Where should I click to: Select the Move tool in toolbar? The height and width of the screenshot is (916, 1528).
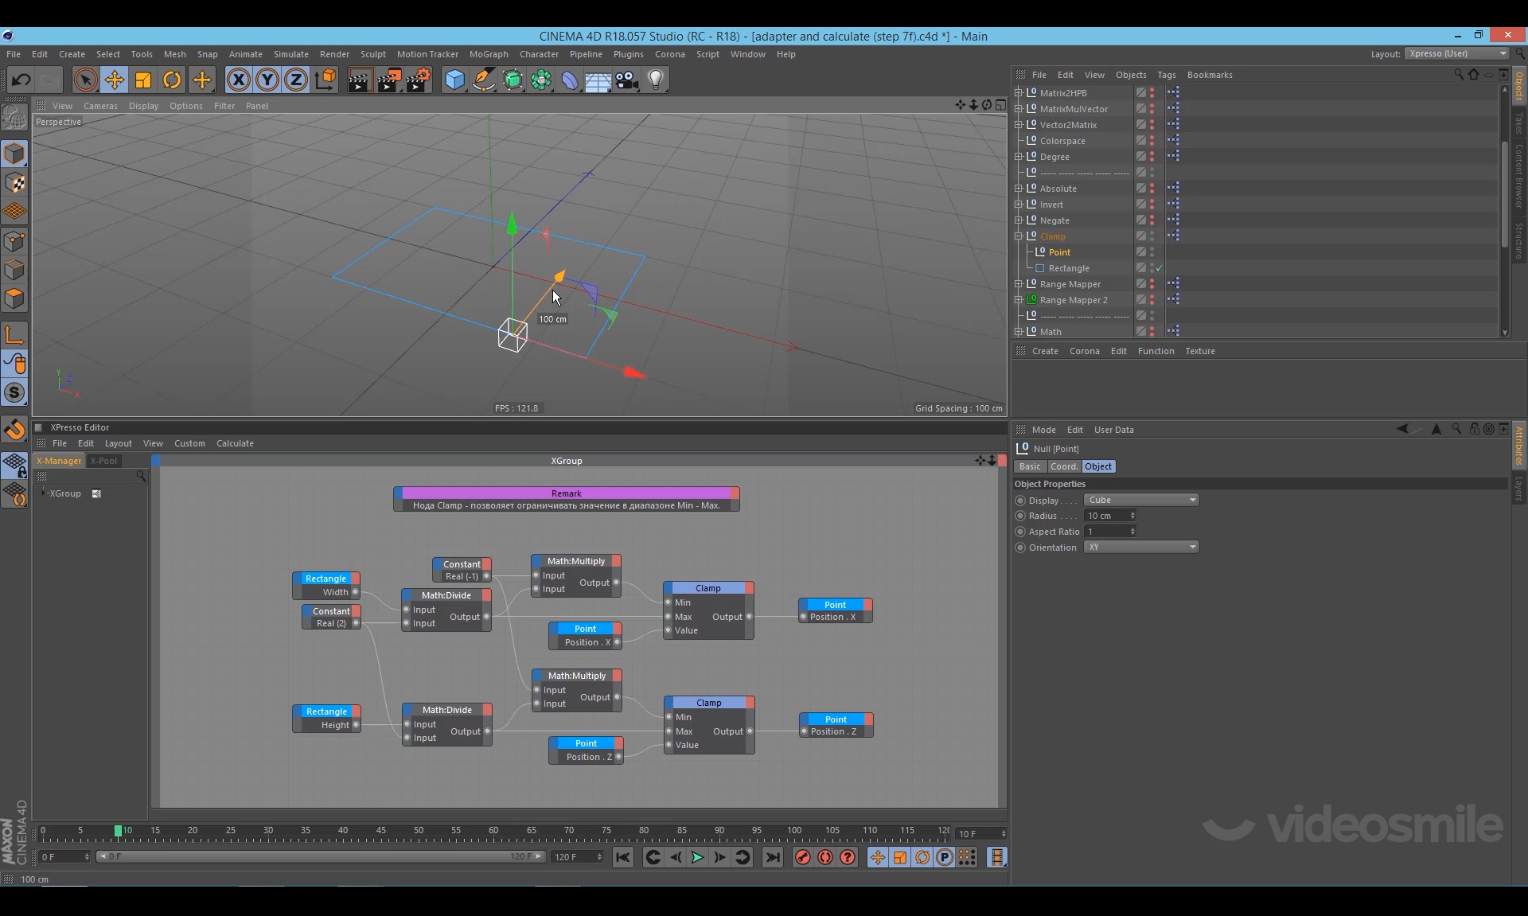(114, 80)
